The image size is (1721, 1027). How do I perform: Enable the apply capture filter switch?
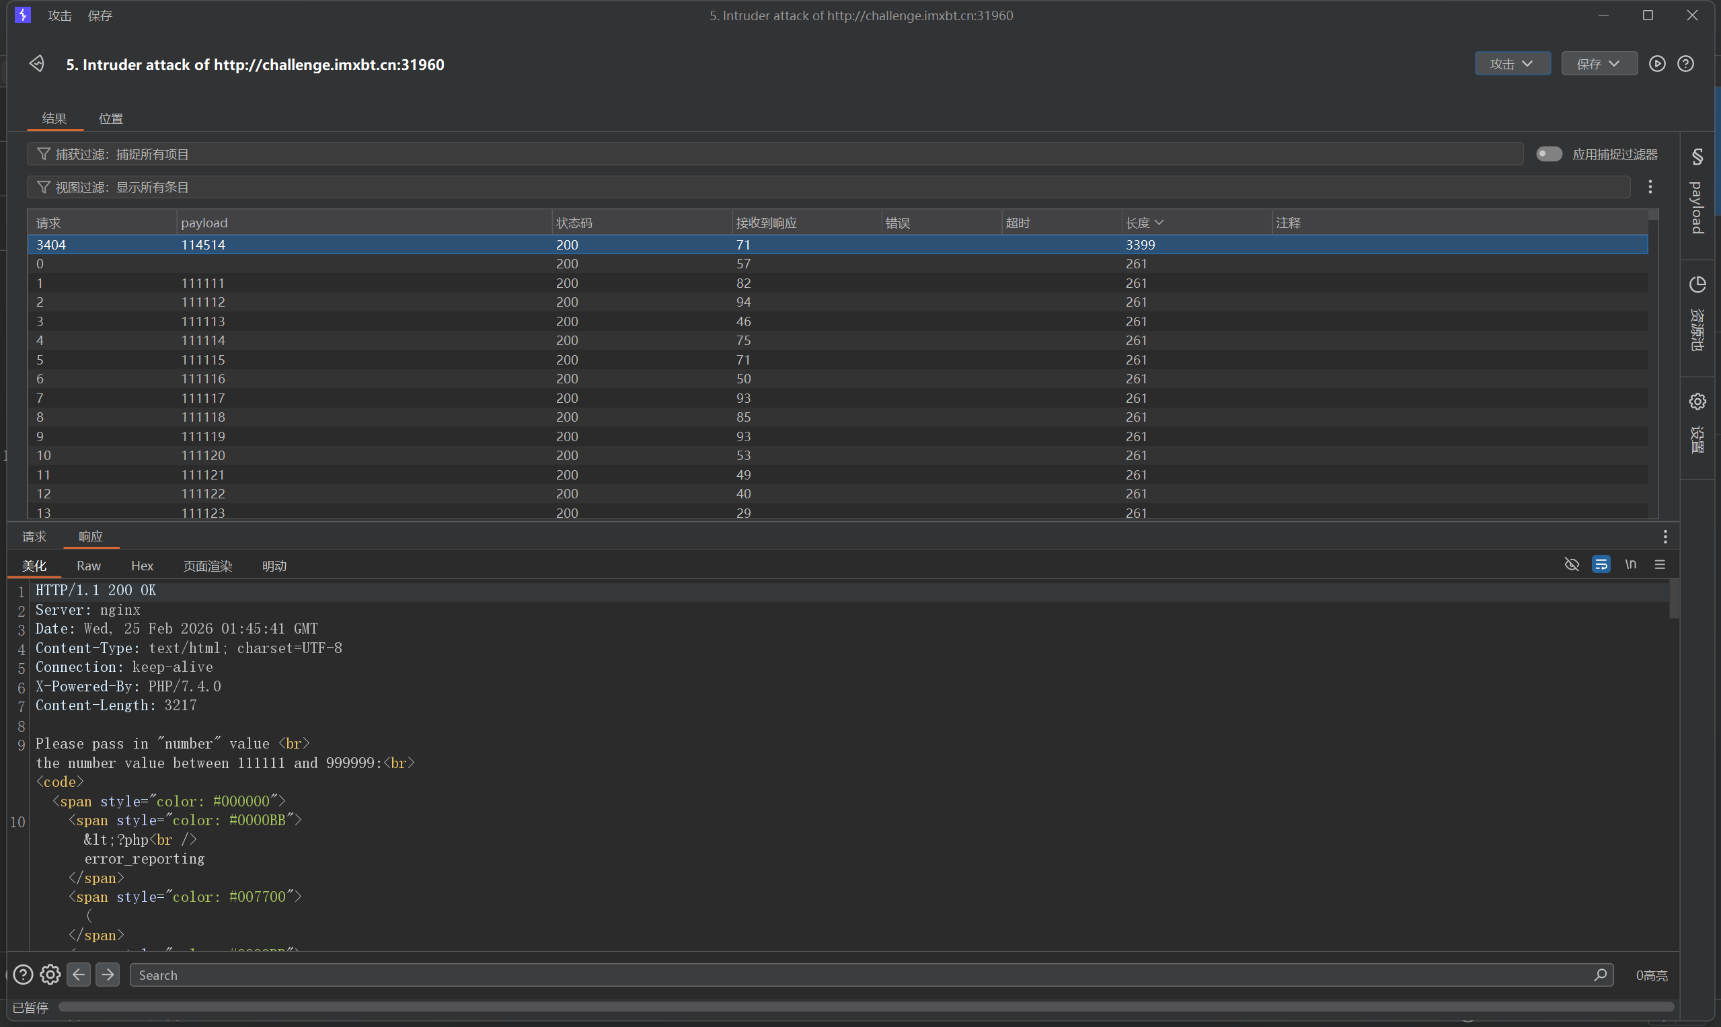tap(1549, 153)
